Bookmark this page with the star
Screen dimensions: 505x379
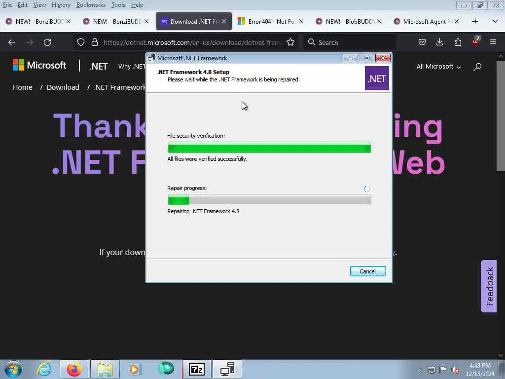coord(290,42)
